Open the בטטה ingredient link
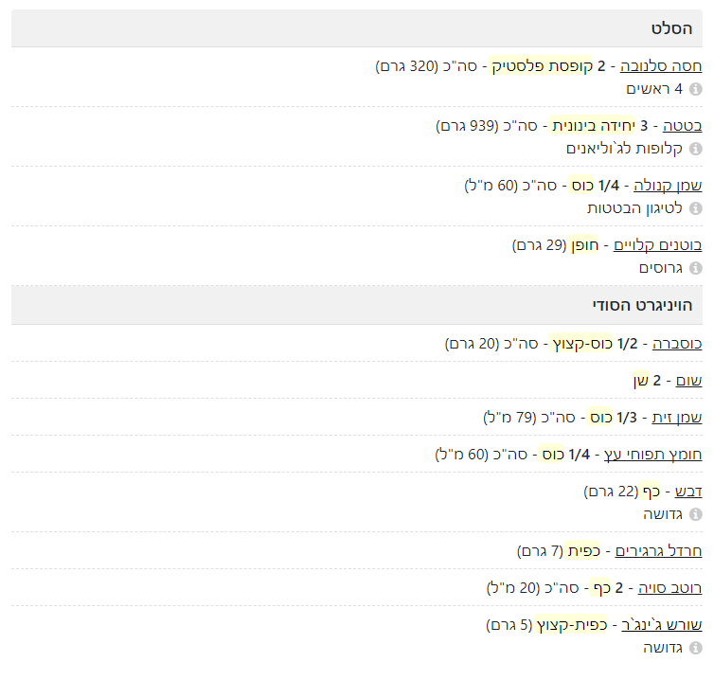Image resolution: width=714 pixels, height=680 pixels. click(682, 126)
